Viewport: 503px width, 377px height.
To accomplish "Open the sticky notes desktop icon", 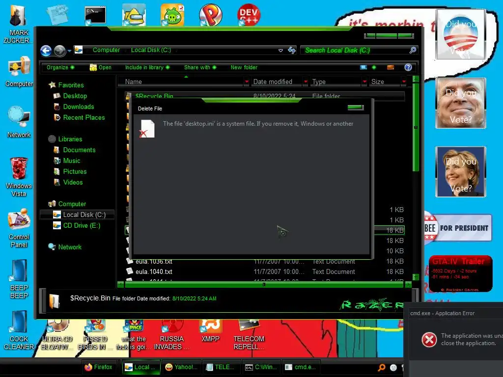I will point(57,15).
